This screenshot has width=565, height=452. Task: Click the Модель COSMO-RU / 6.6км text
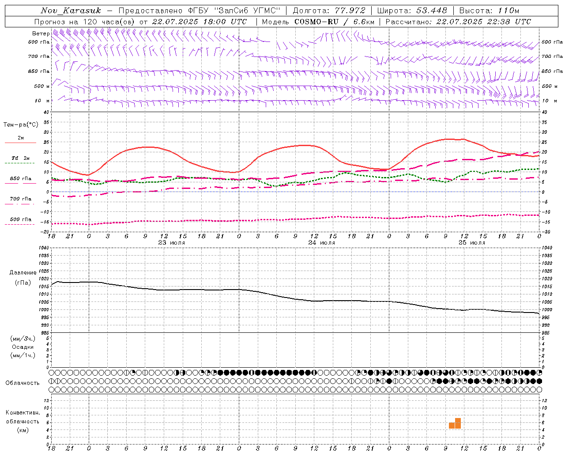point(318,22)
